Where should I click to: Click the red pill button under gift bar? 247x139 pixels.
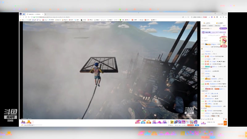point(190,125)
